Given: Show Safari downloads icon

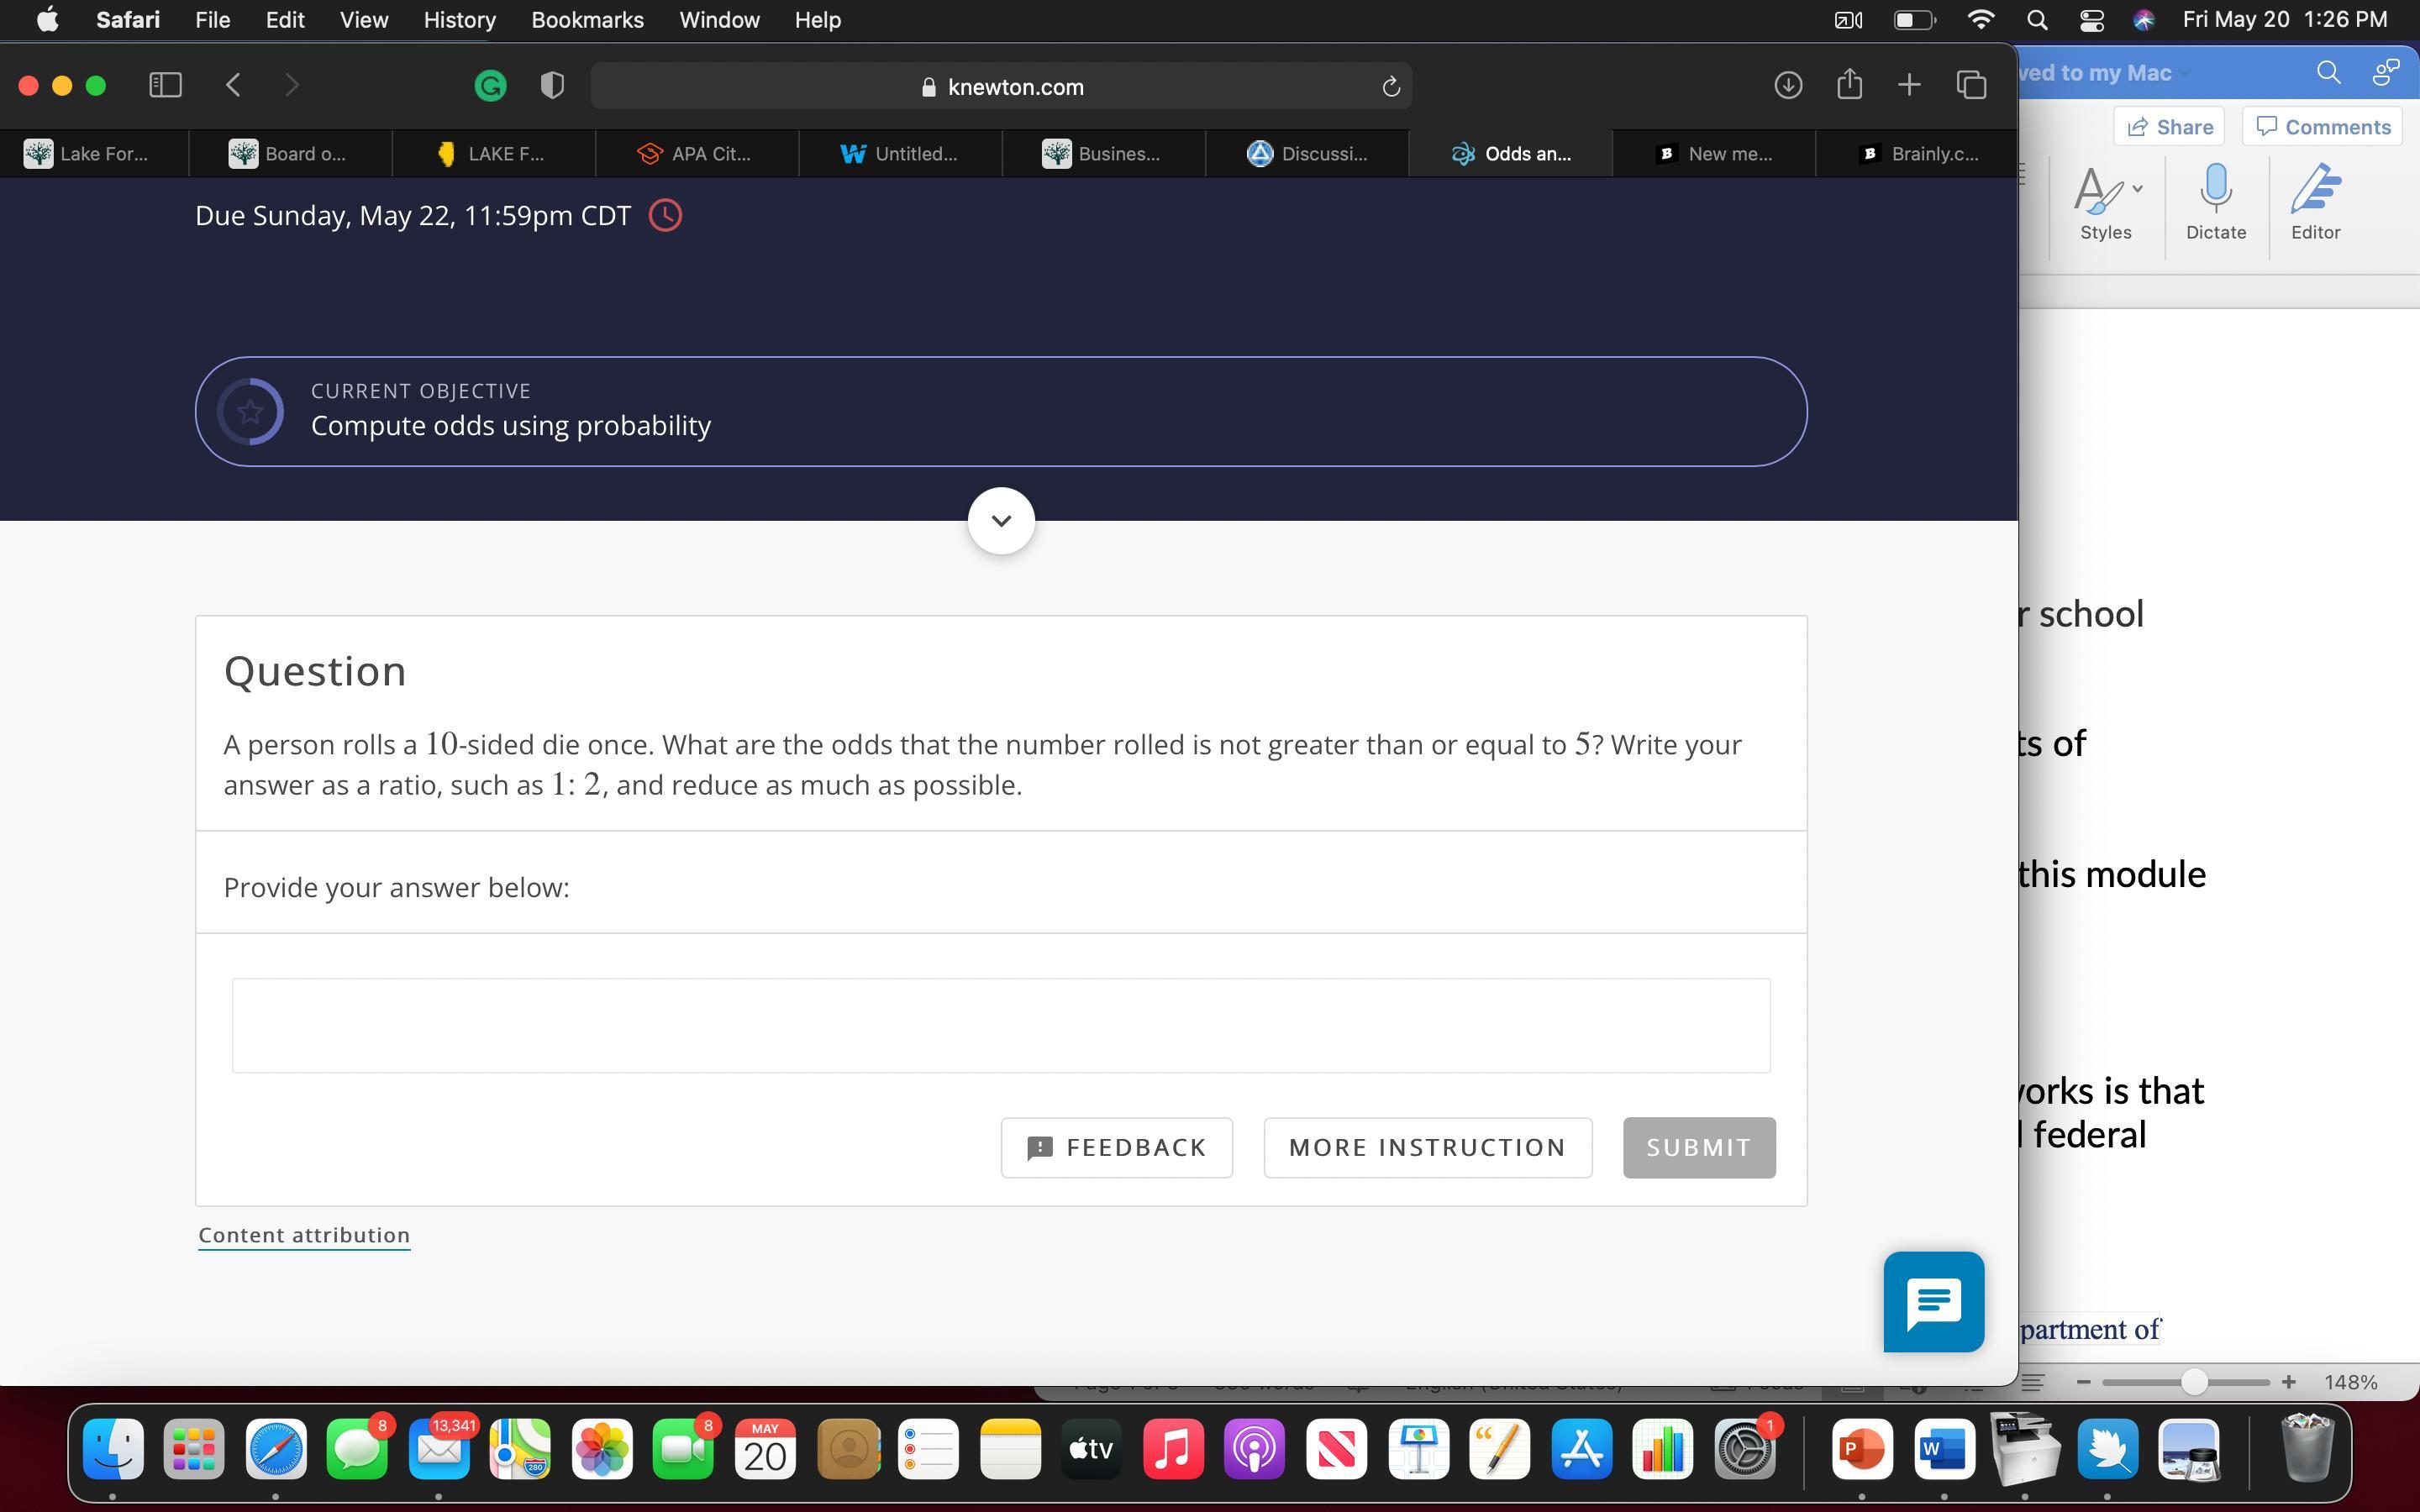Looking at the screenshot, I should click(1788, 86).
